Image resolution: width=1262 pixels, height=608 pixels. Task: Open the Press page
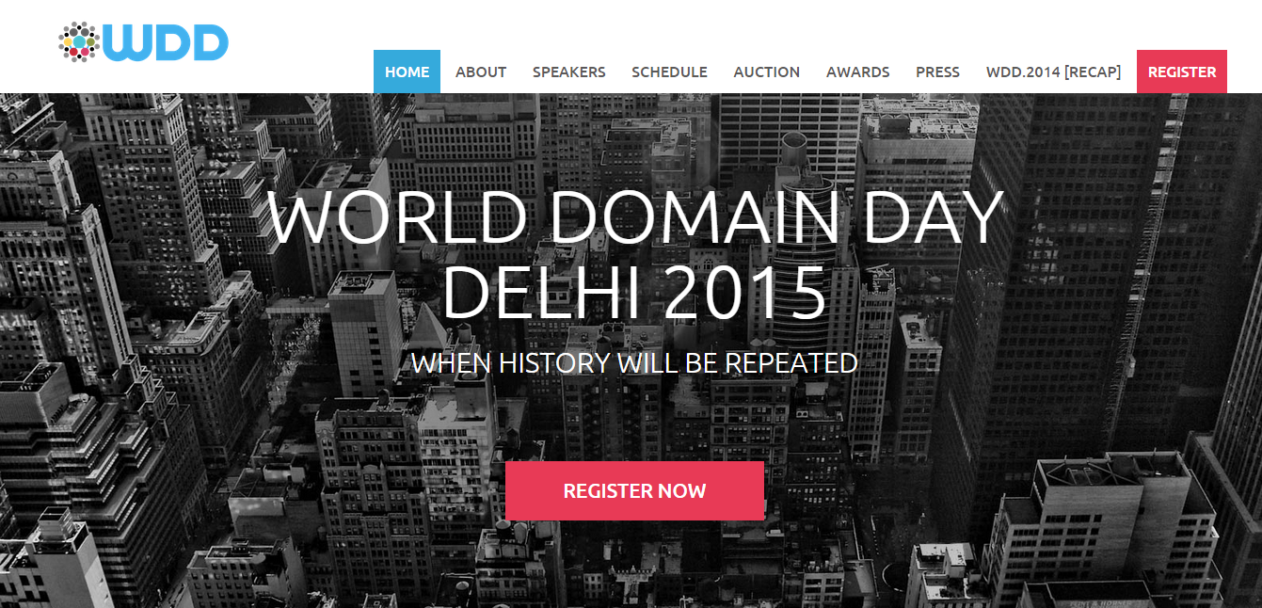[937, 72]
